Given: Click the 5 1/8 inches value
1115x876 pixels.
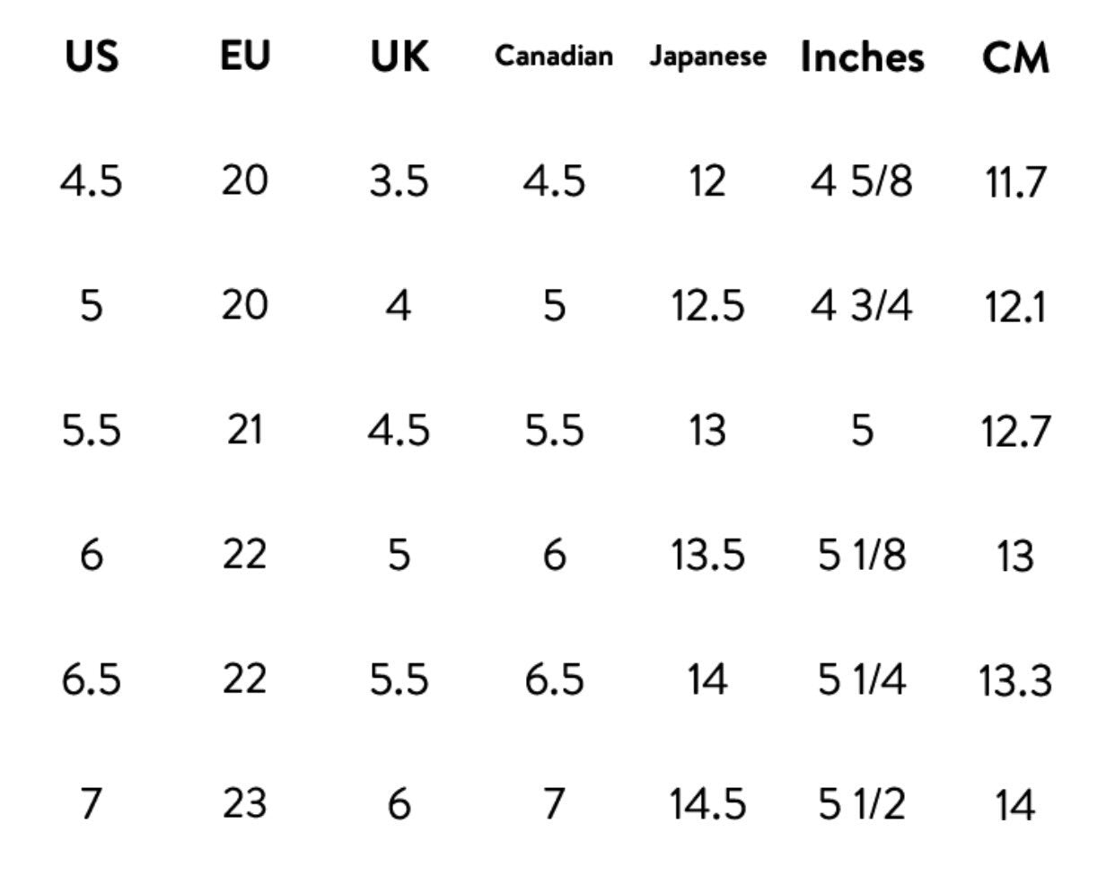Looking at the screenshot, I should pos(862,555).
